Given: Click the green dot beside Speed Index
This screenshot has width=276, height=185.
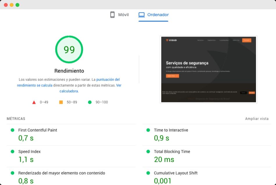Looking at the screenshot, I should click(x=12, y=151).
